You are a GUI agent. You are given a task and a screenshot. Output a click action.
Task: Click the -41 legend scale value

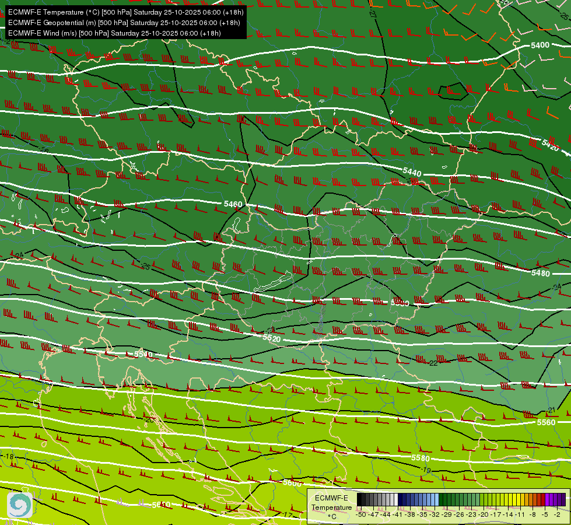[398, 514]
